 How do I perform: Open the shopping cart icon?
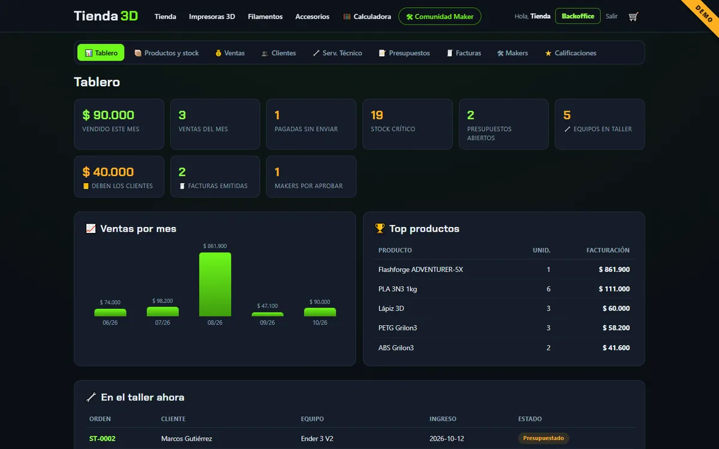[x=633, y=17]
